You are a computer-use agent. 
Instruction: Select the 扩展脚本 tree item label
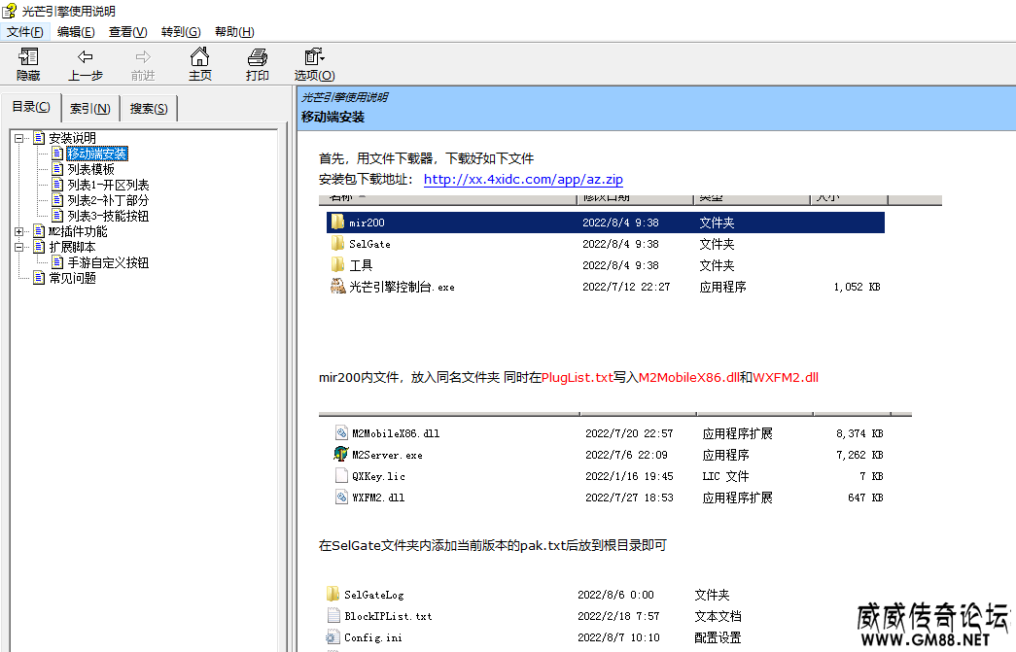(x=73, y=247)
